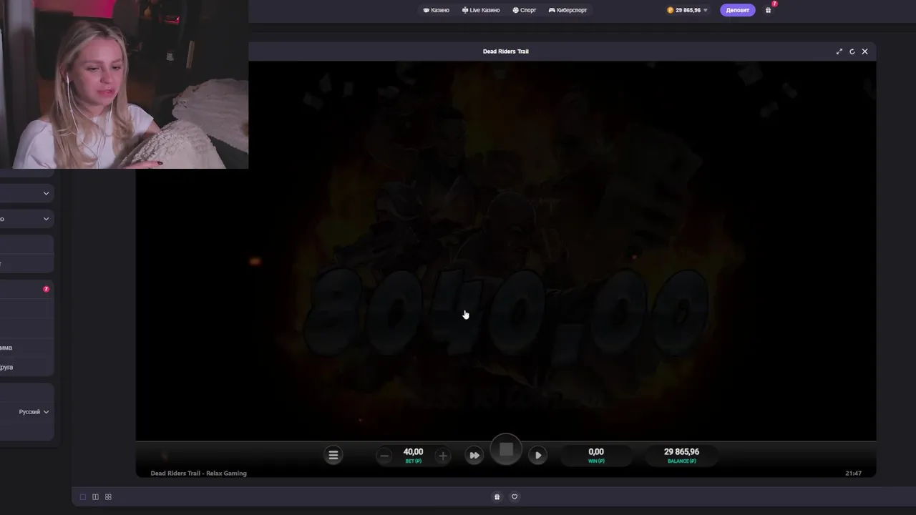Expand the game to fullscreen

[839, 51]
